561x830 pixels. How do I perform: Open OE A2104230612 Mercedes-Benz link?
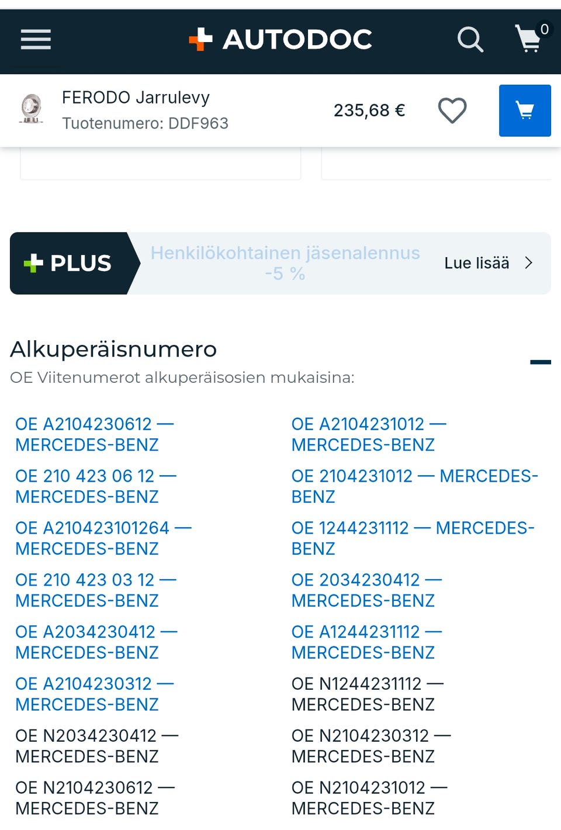(x=93, y=434)
